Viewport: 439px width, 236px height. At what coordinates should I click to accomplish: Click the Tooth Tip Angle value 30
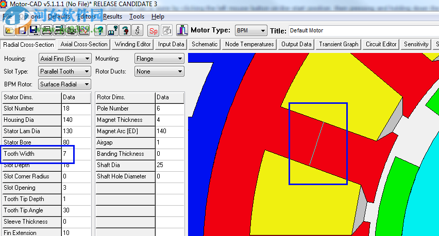[76, 210]
